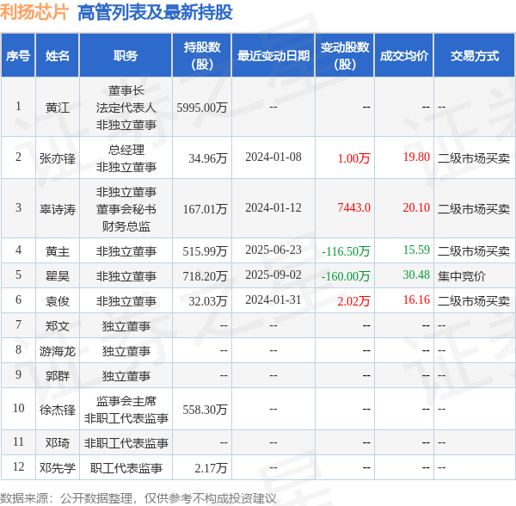
Task: Click average price 15.59
Action: [416, 250]
